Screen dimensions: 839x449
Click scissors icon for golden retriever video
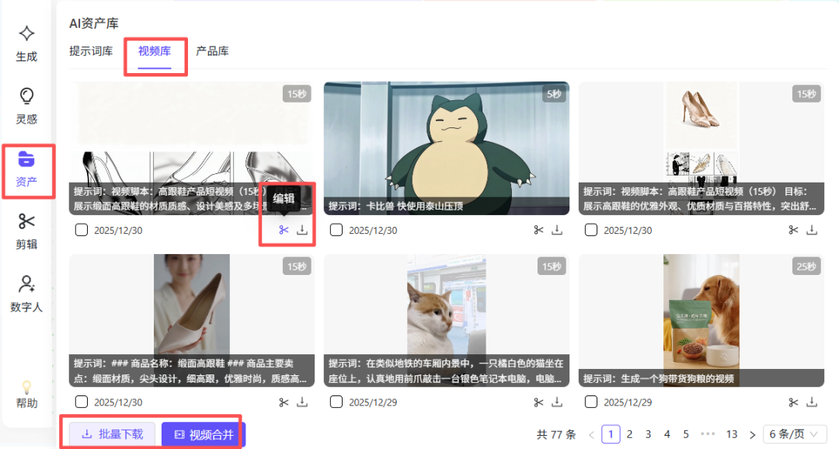pos(793,402)
